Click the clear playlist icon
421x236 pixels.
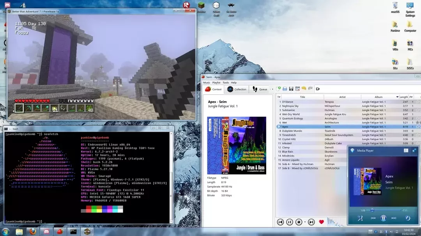point(318,89)
